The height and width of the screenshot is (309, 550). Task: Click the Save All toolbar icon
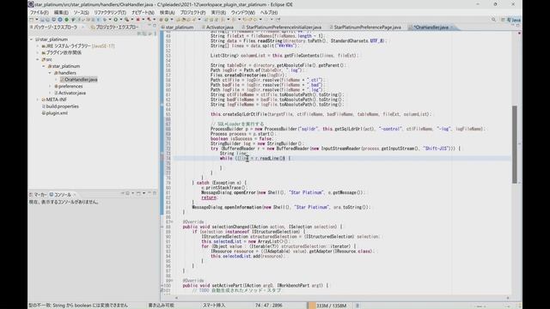click(x=48, y=20)
